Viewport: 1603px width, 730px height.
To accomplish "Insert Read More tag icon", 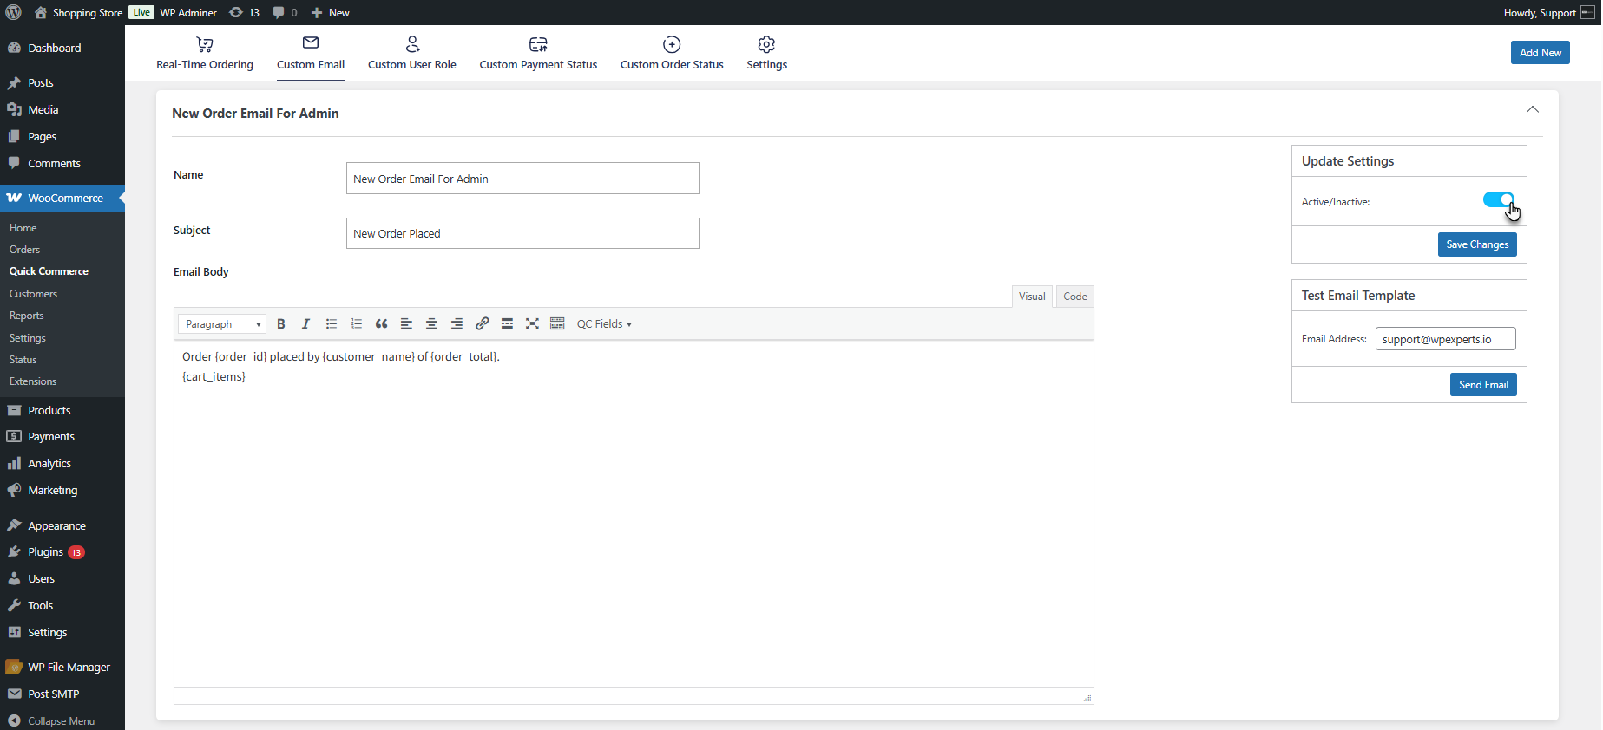I will point(507,324).
